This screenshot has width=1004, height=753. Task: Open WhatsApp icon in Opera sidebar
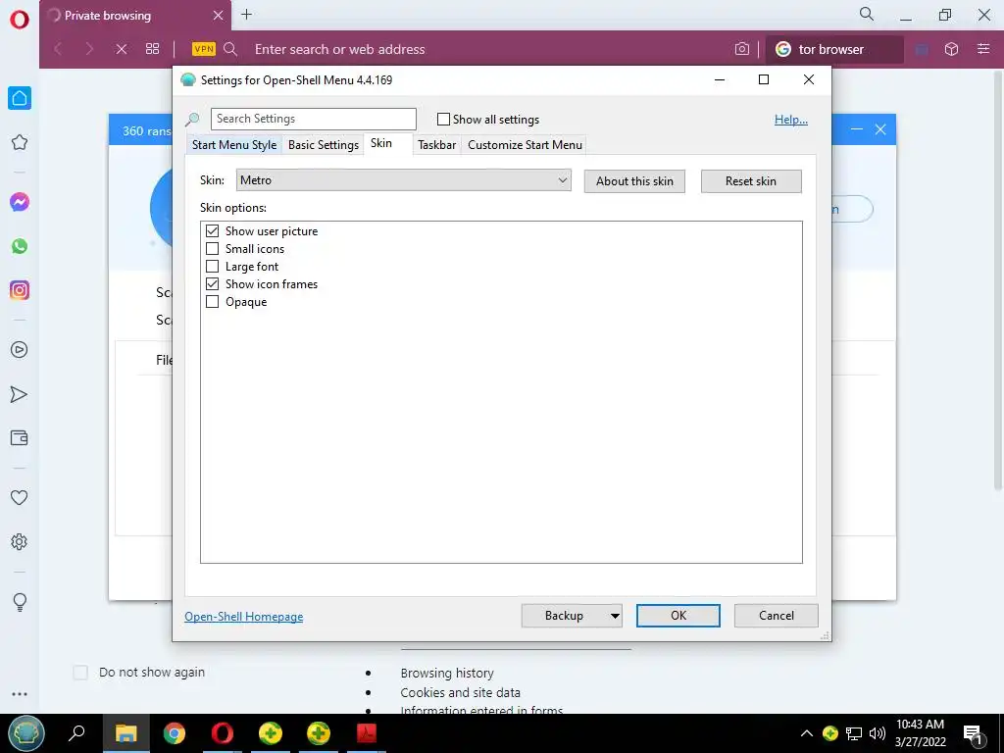click(x=20, y=246)
